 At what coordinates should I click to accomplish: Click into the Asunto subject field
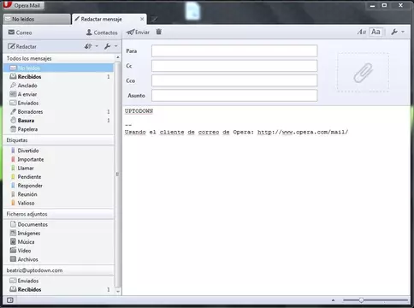click(x=234, y=95)
